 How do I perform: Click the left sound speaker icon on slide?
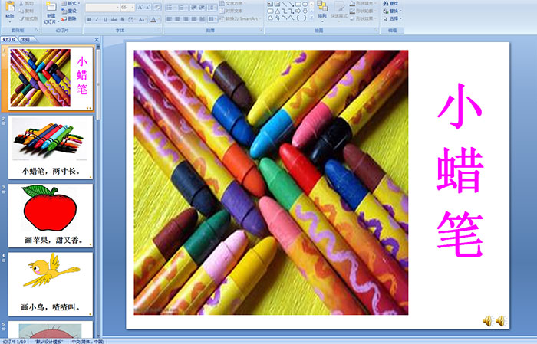pos(487,321)
